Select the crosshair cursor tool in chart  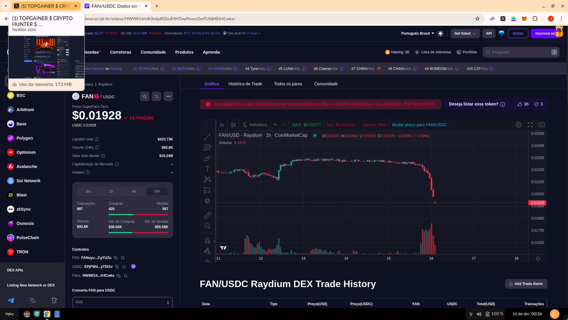coord(207,126)
